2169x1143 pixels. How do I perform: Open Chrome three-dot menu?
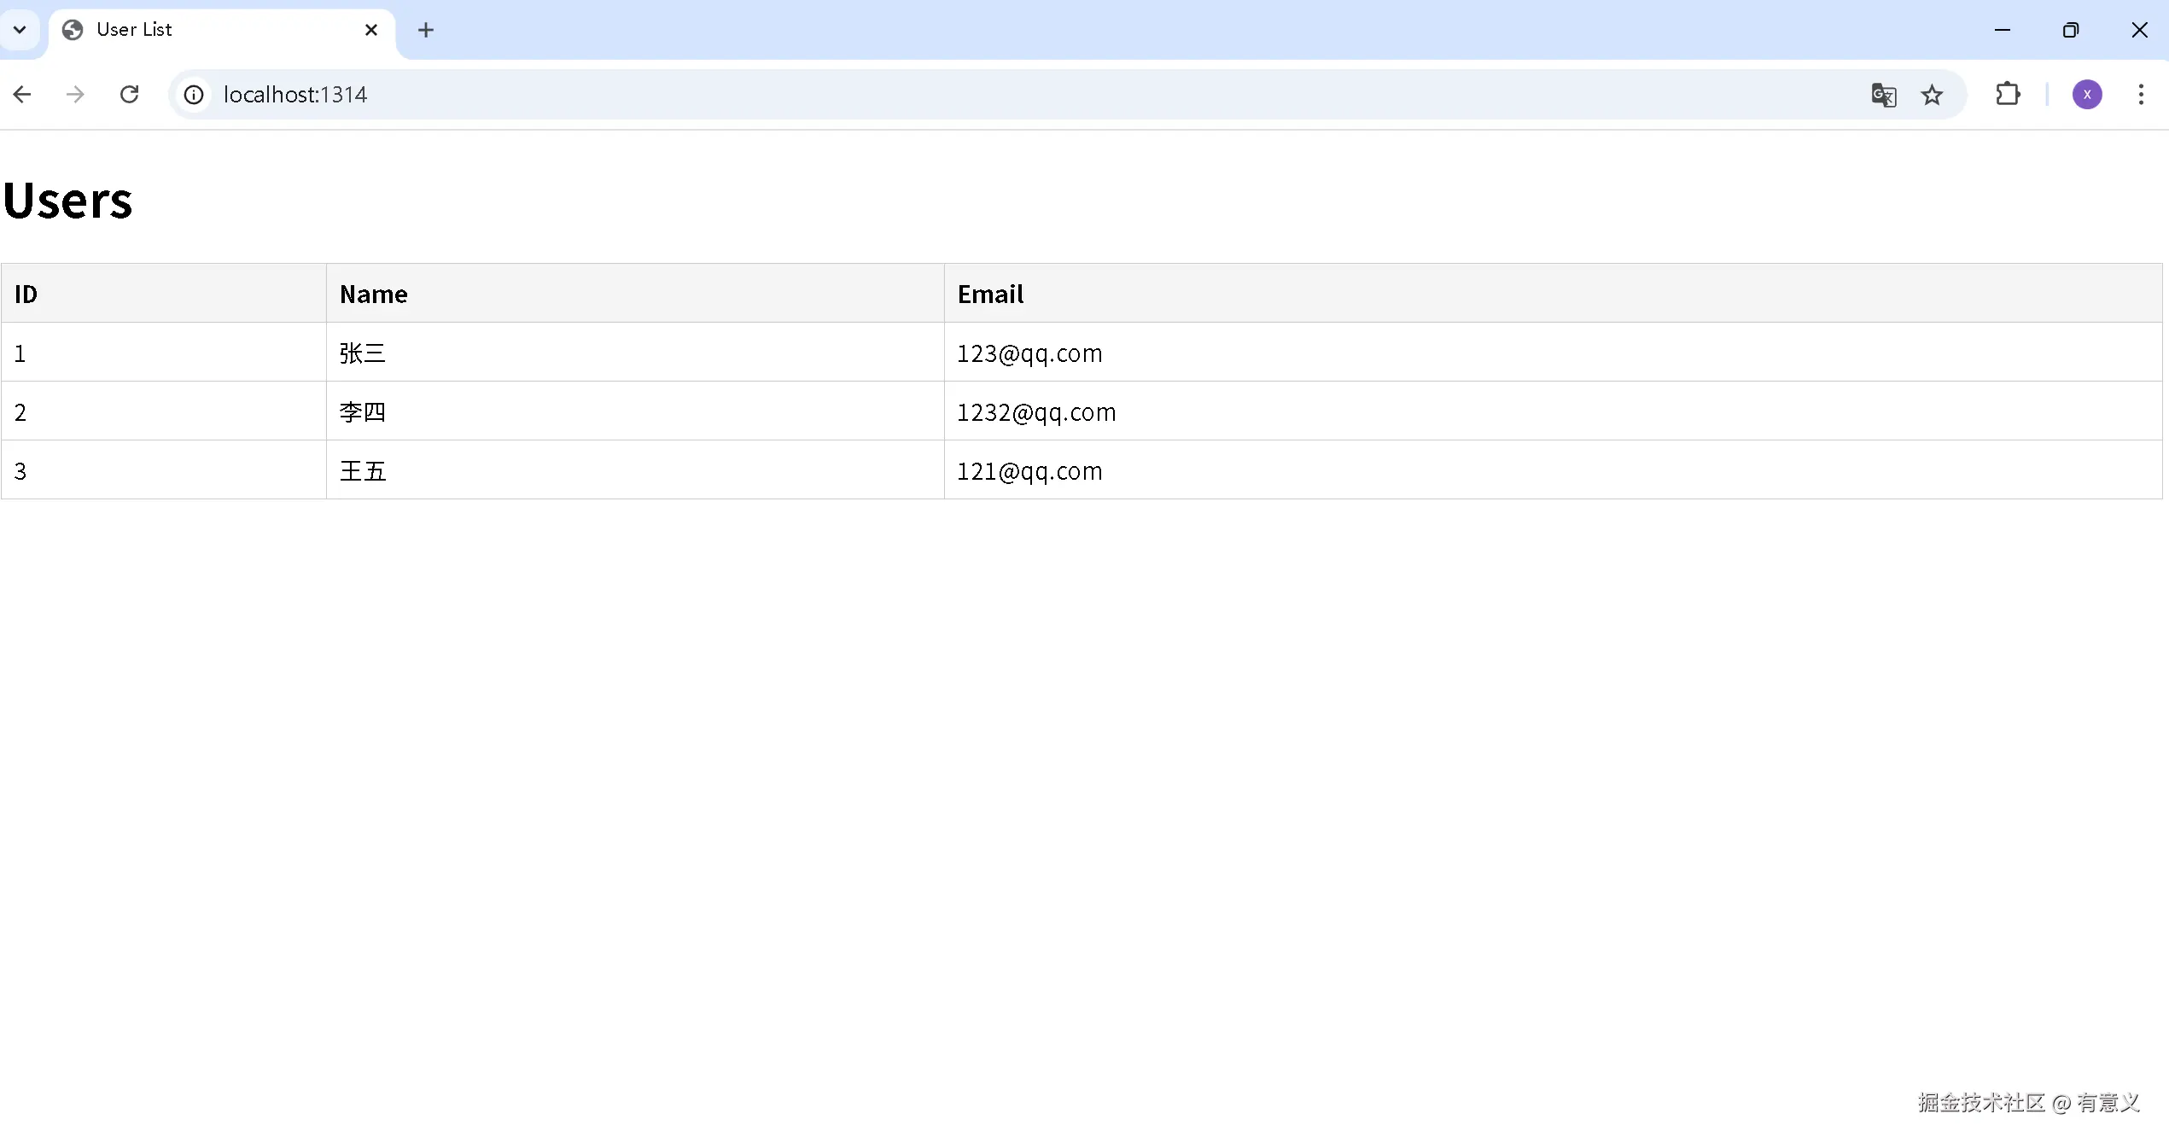coord(2140,95)
